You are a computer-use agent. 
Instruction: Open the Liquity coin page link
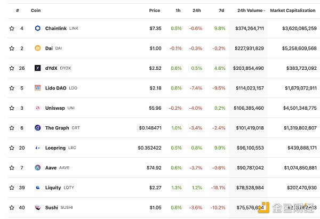pos(53,188)
